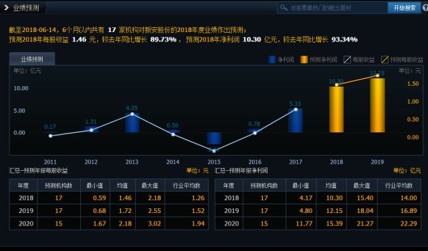
Task: Click 行业平均数 header in net profit table
Action: coord(399,186)
